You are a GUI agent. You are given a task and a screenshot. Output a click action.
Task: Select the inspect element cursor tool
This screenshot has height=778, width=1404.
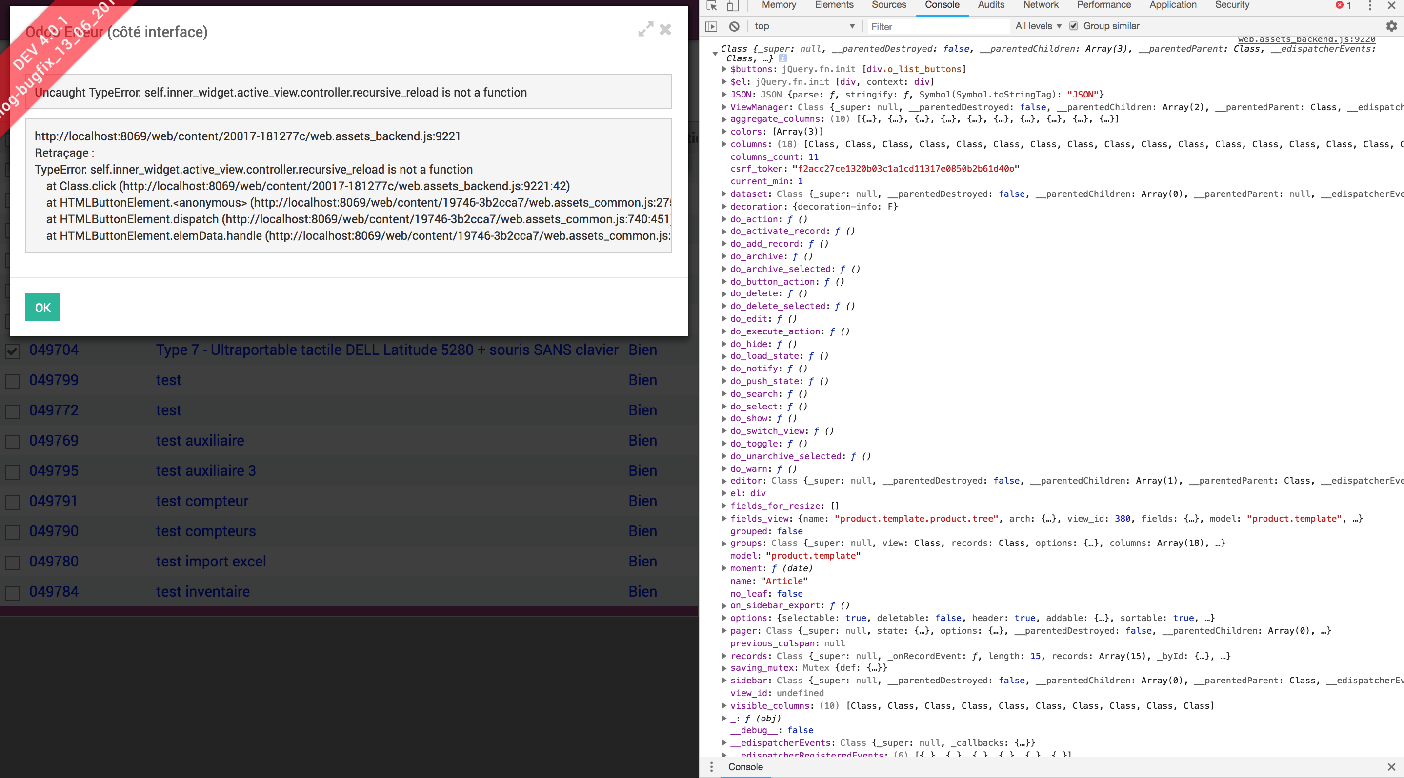pos(711,6)
